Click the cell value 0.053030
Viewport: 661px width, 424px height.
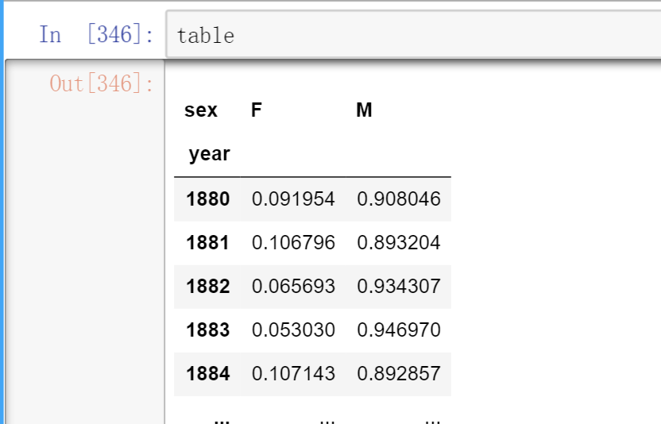click(293, 330)
